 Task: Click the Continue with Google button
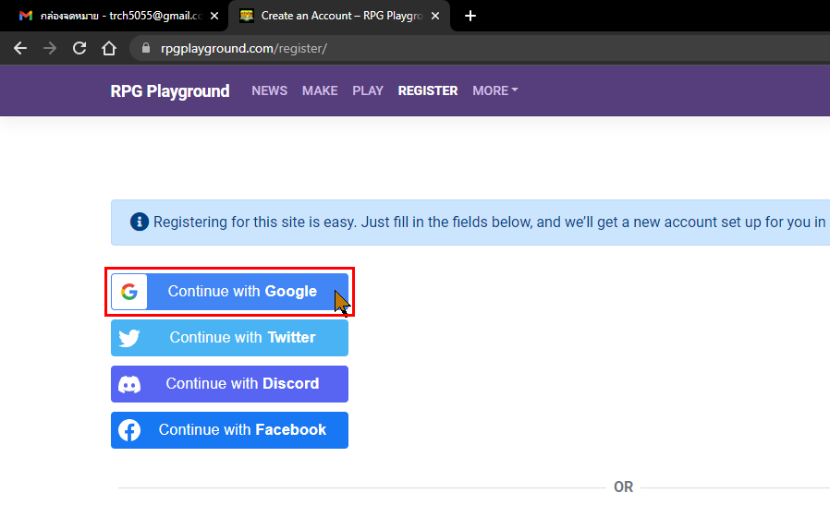pyautogui.click(x=230, y=292)
